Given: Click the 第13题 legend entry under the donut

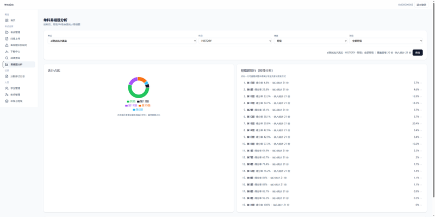Looking at the screenshot, I should point(144,101).
